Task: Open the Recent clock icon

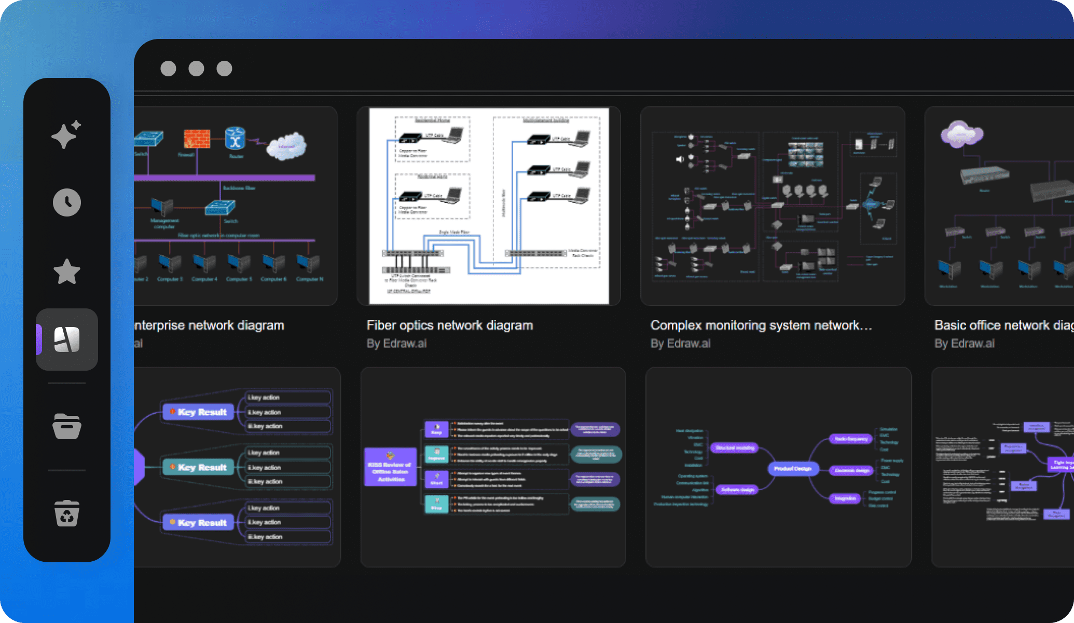Action: click(67, 202)
